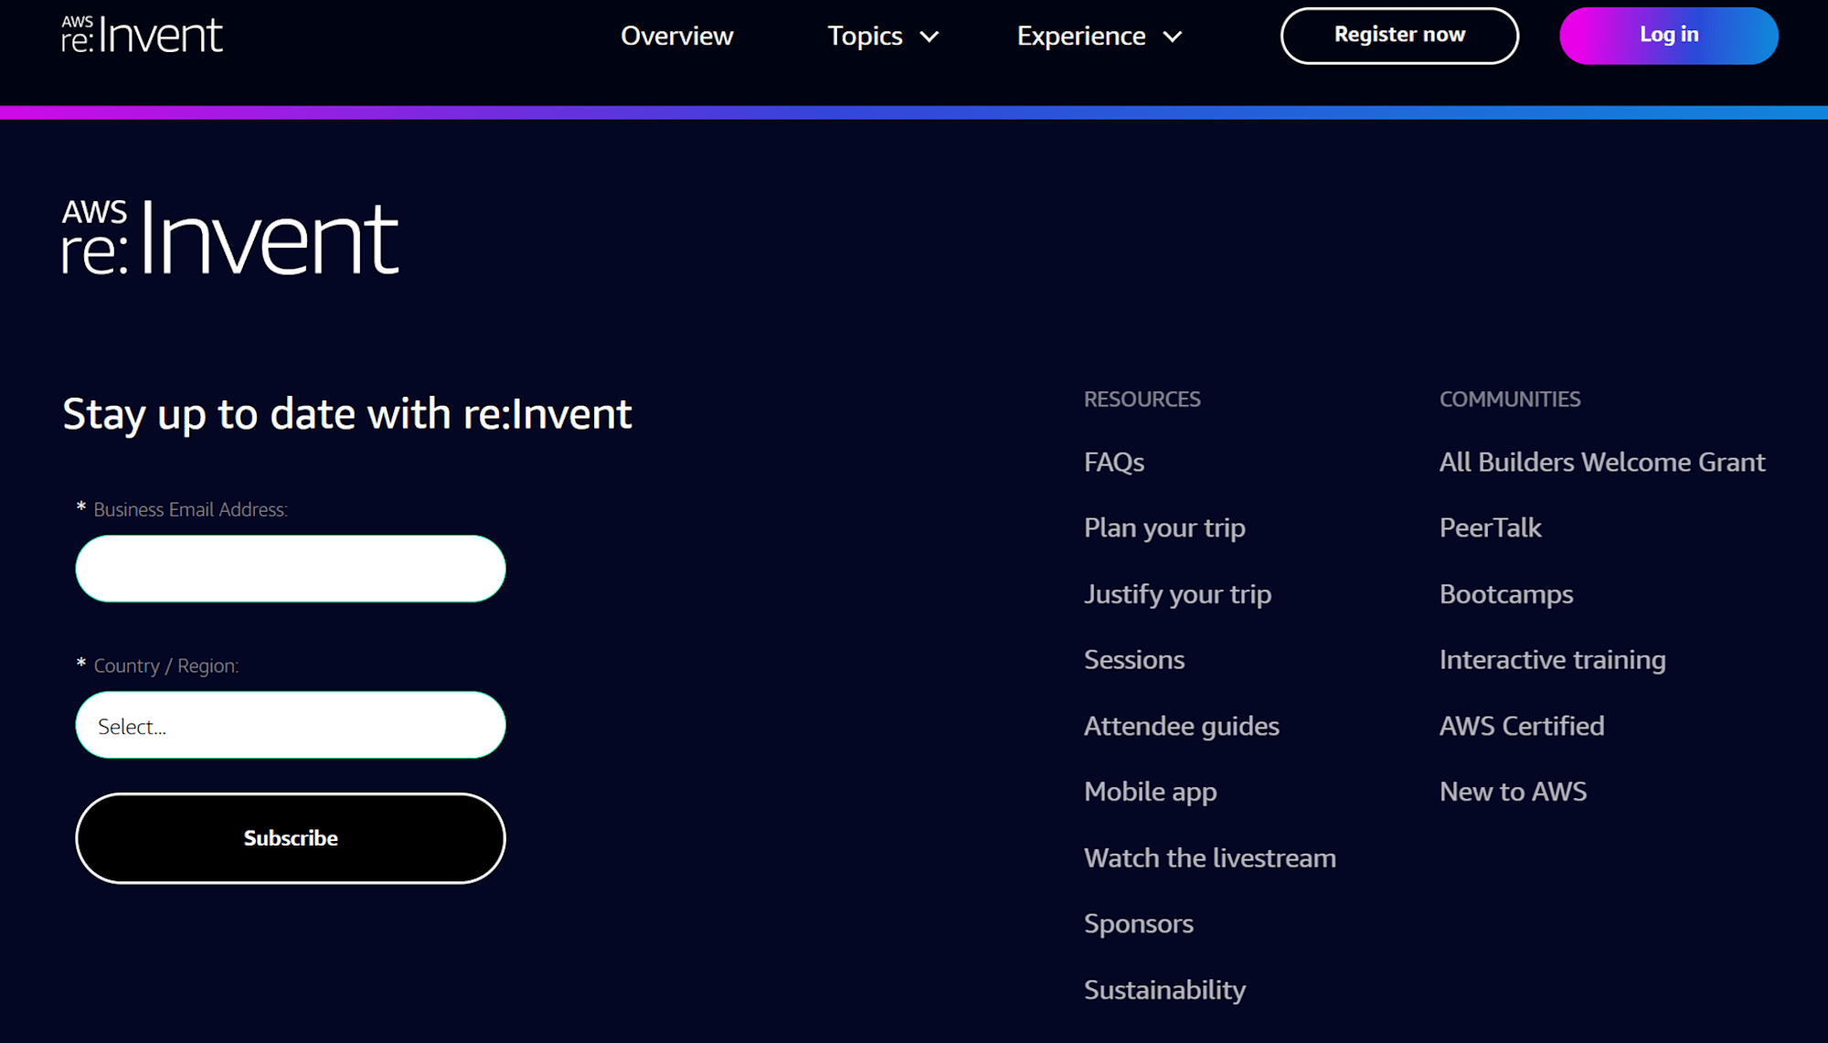Image resolution: width=1828 pixels, height=1043 pixels.
Task: Open the Justify your trip link
Action: point(1177,594)
